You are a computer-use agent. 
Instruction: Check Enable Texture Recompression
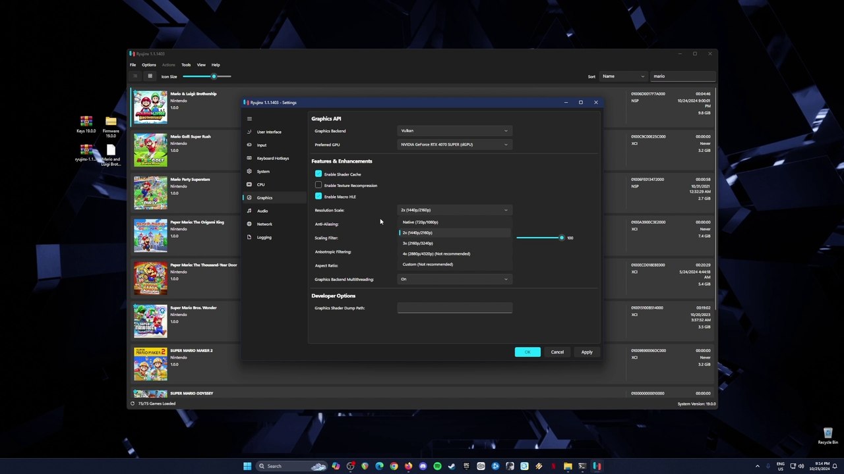click(318, 185)
